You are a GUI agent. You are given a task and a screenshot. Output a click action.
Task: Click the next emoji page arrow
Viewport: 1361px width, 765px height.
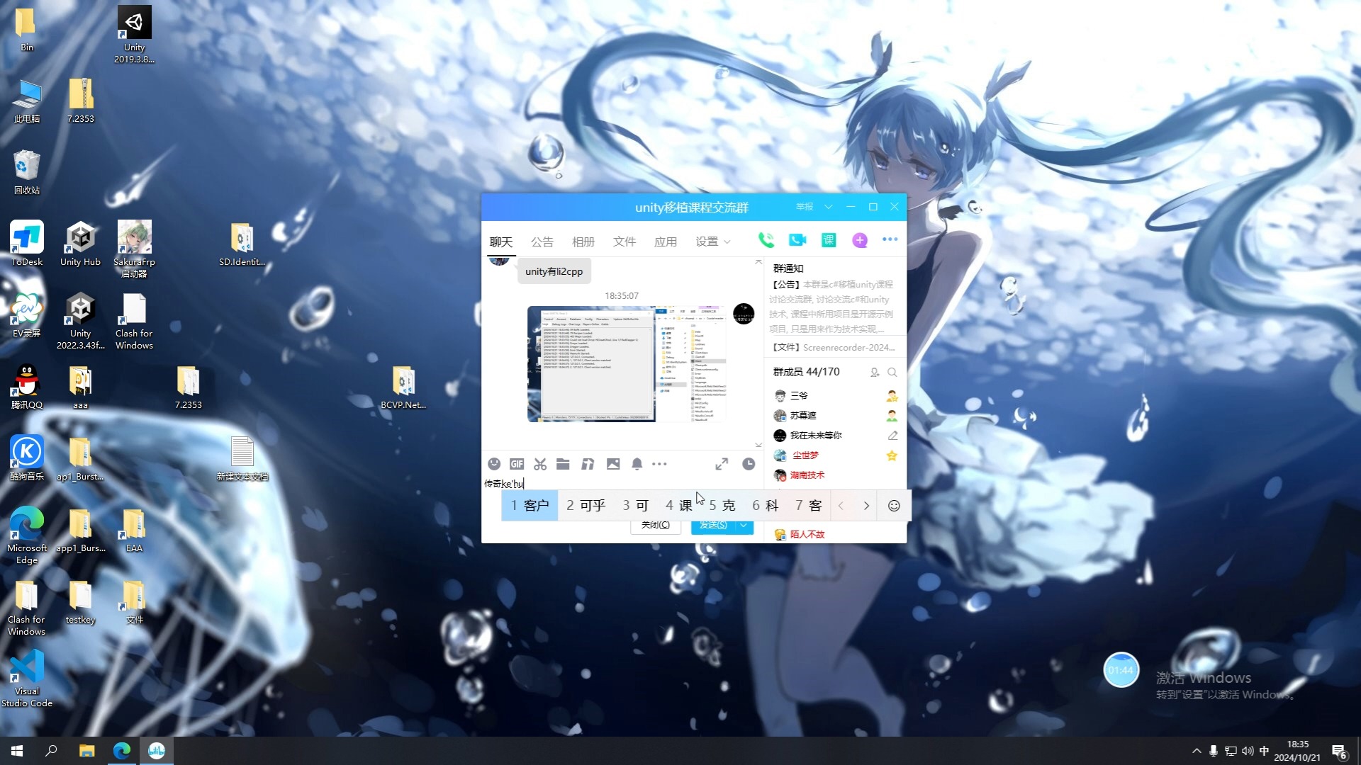(x=866, y=505)
